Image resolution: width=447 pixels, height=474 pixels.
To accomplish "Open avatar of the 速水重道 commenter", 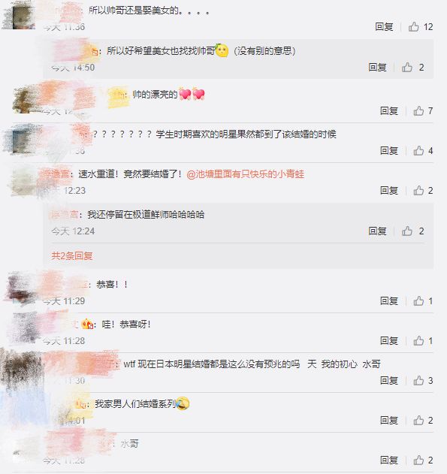I will tap(23, 181).
